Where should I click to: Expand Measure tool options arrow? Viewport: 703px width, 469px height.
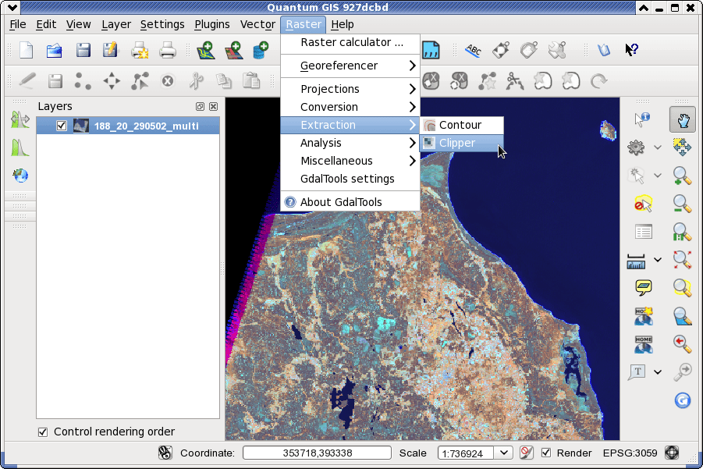(657, 260)
